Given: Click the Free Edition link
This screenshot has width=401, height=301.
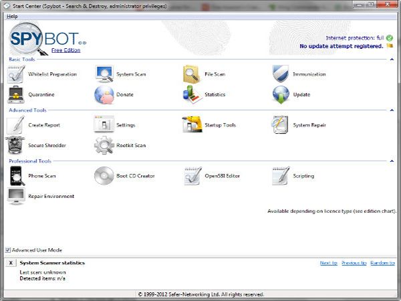Looking at the screenshot, I should pyautogui.click(x=65, y=50).
